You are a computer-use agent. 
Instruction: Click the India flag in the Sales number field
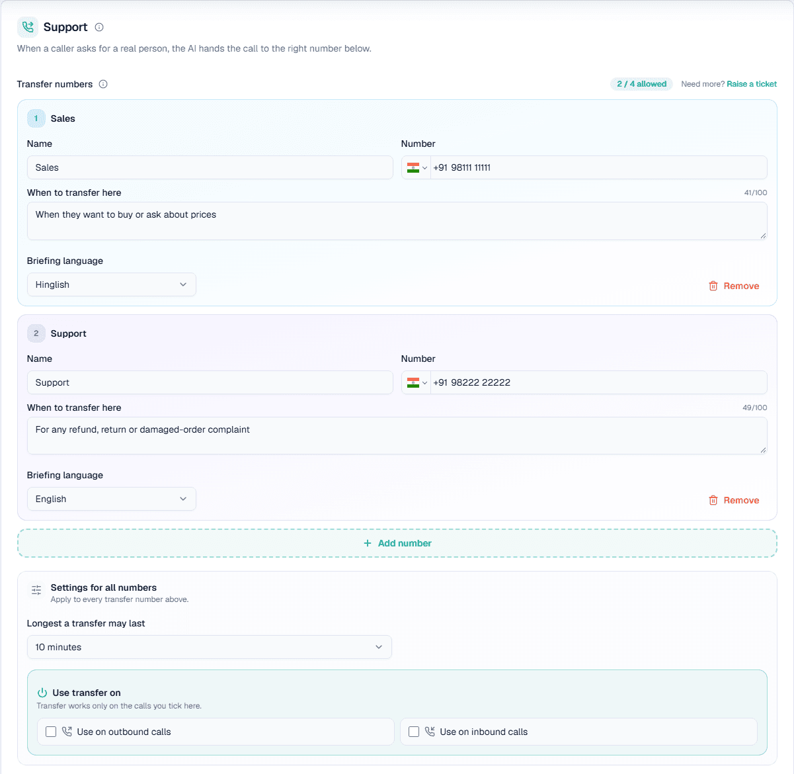[413, 167]
